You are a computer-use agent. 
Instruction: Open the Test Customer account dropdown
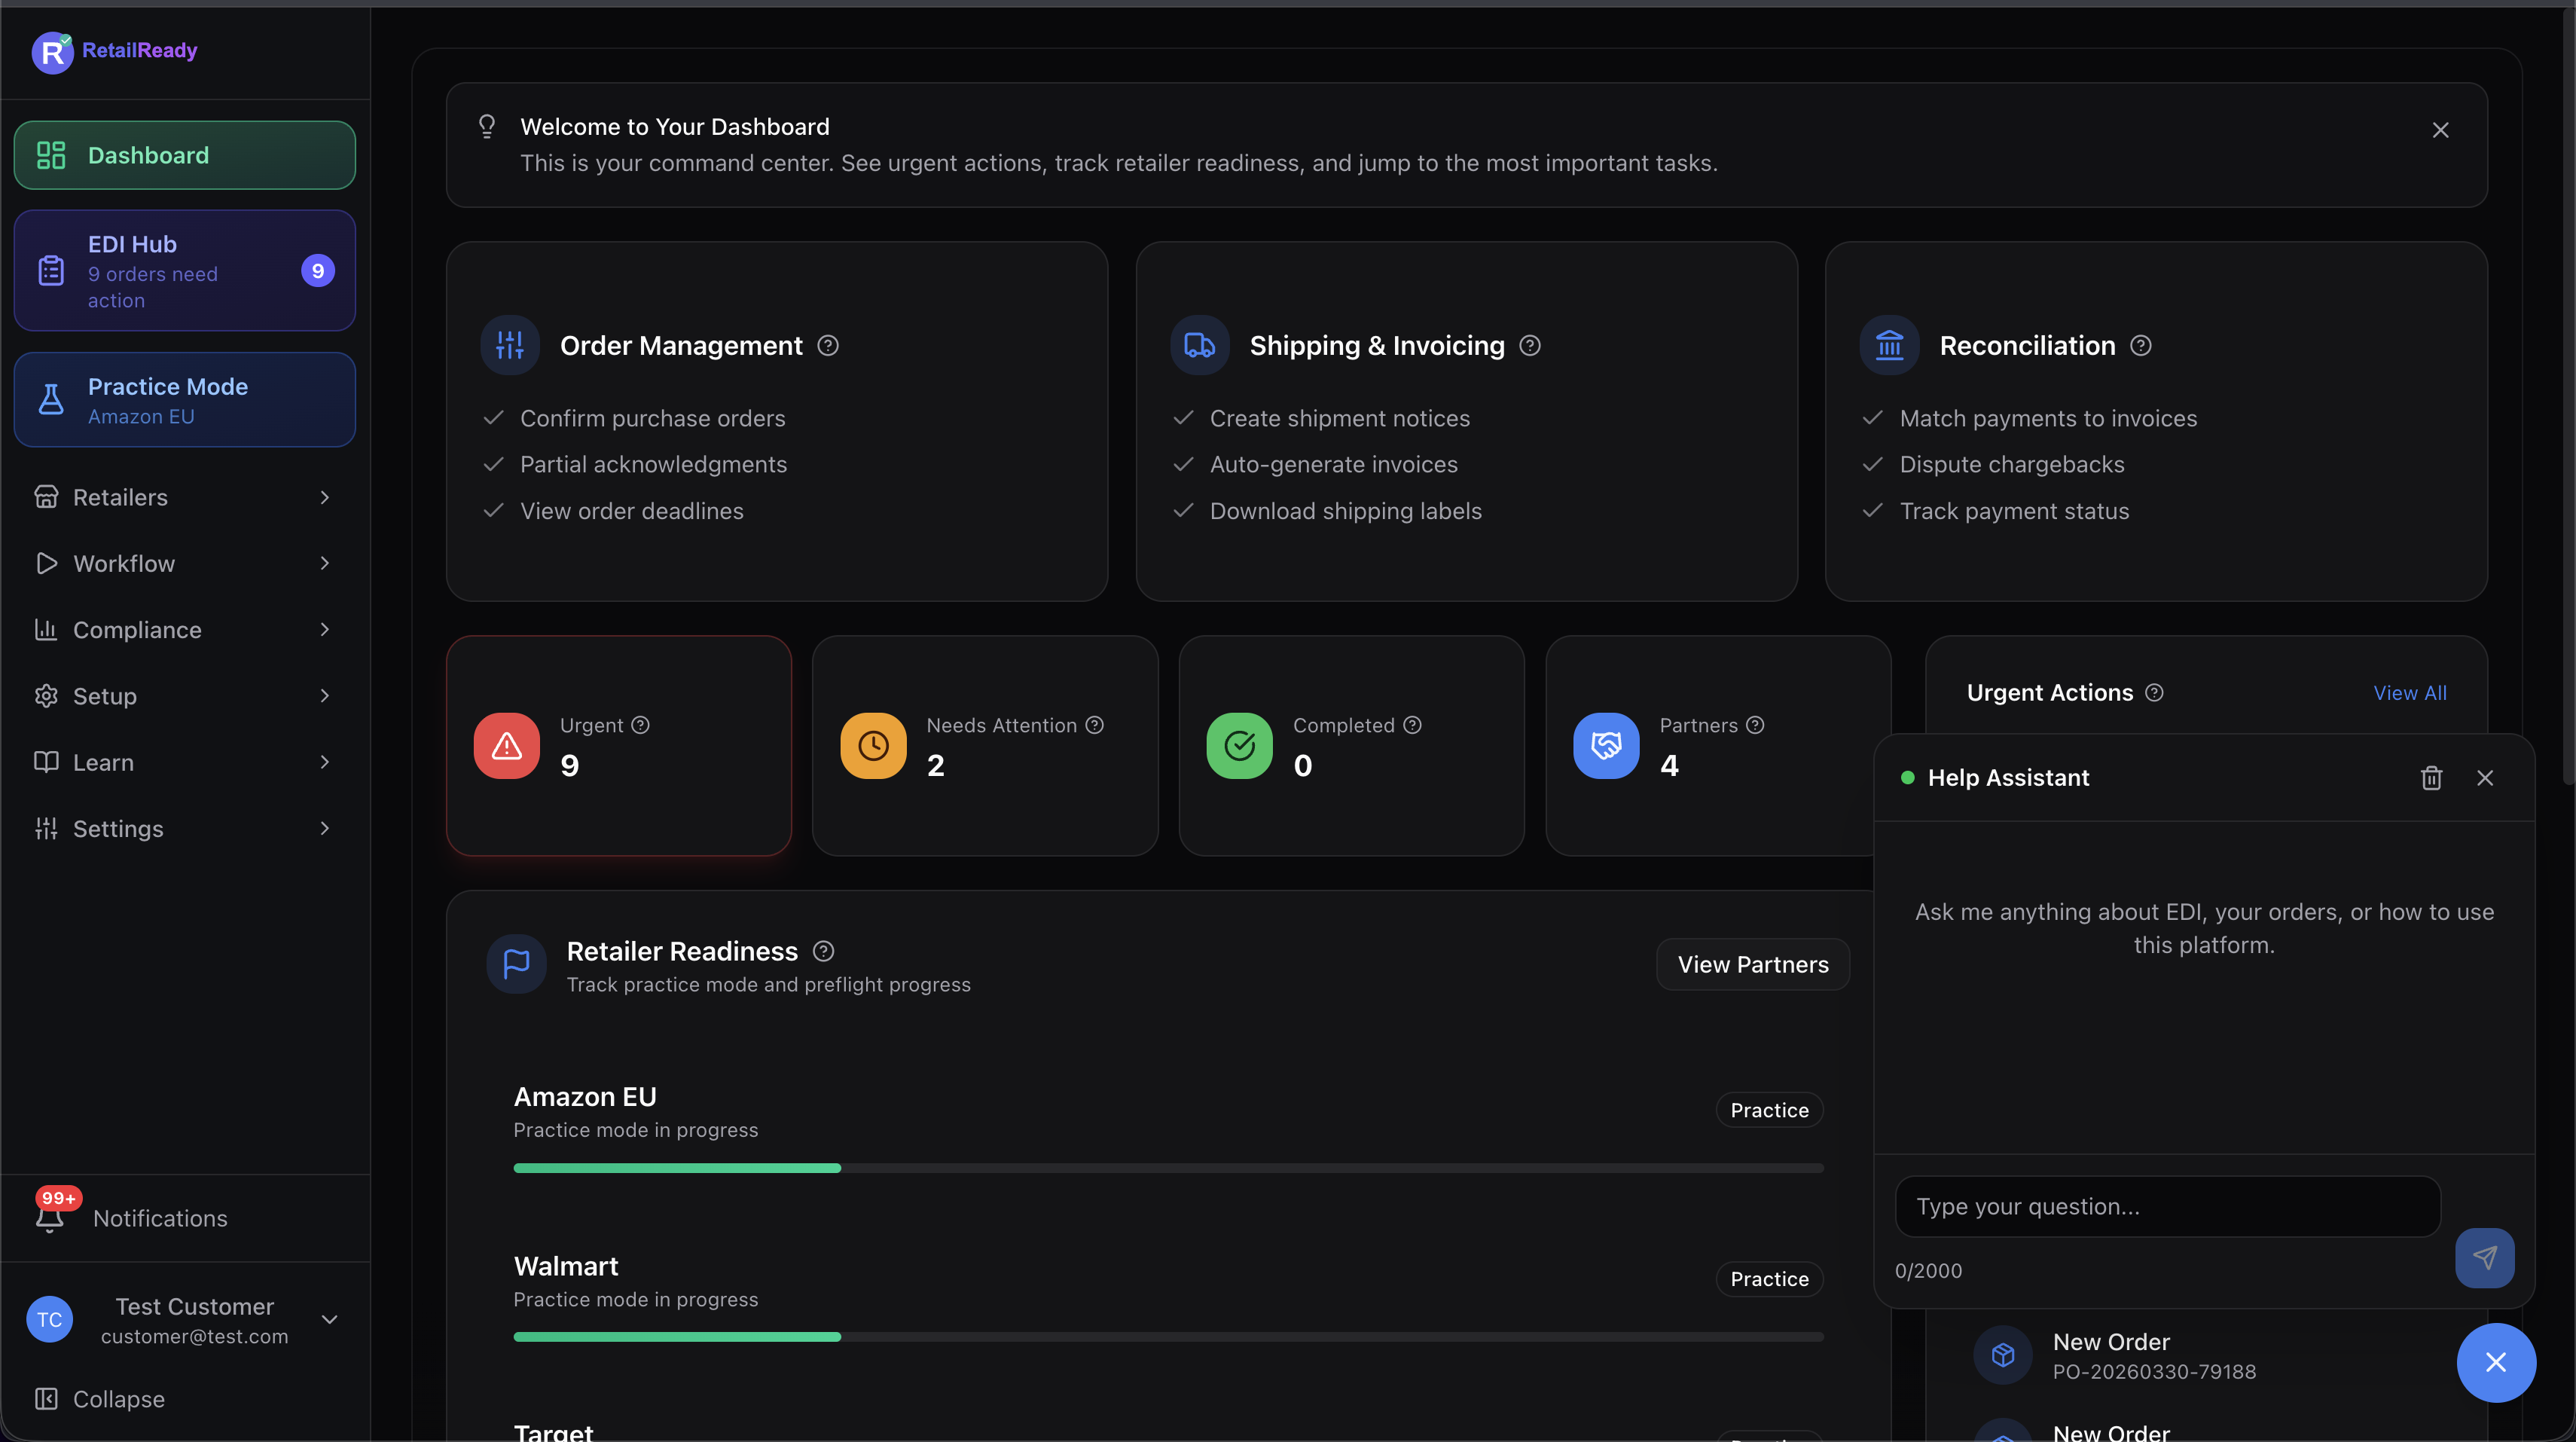point(329,1320)
